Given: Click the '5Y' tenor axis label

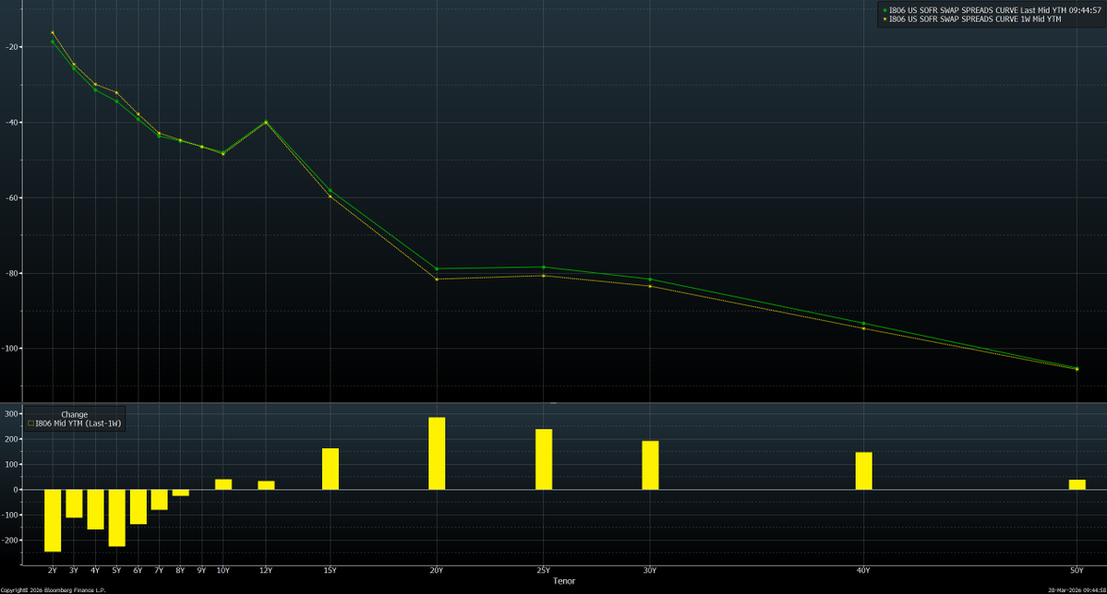Looking at the screenshot, I should [116, 570].
